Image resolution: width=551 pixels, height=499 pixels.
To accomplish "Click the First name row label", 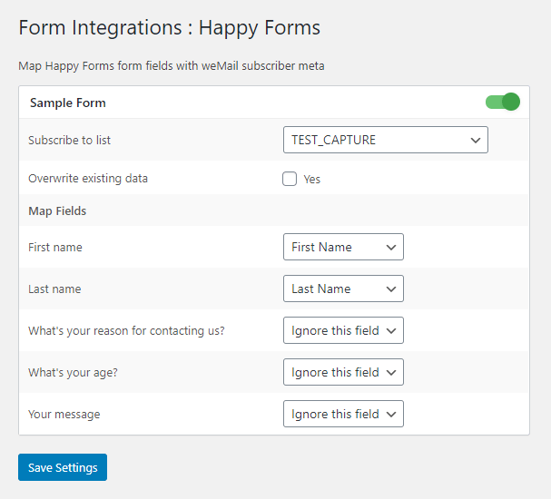I will pos(55,247).
